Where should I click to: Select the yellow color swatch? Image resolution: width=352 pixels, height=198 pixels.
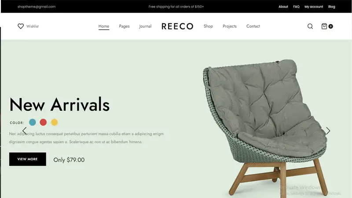point(54,122)
